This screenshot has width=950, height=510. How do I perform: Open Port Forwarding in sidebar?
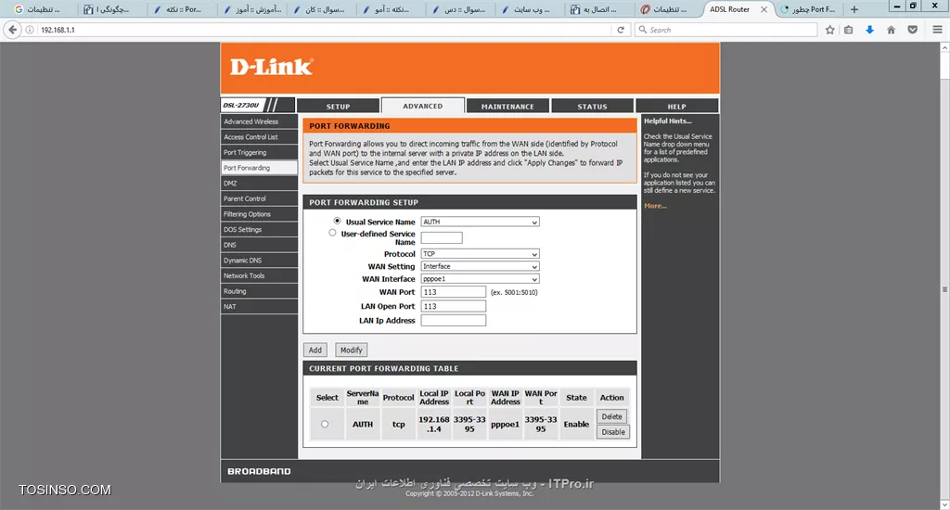click(259, 168)
